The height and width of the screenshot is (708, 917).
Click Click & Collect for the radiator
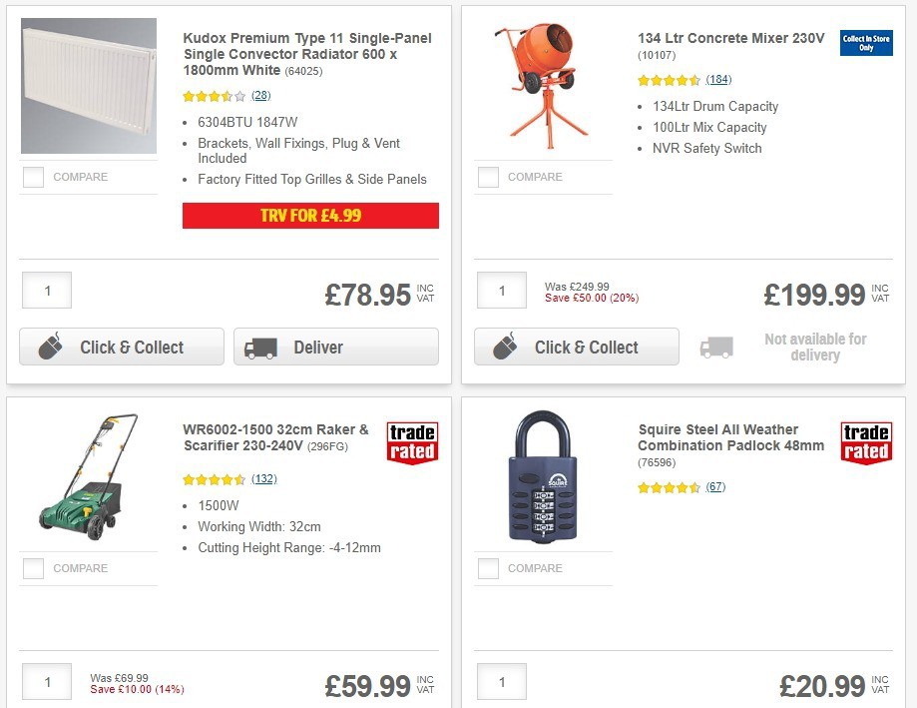(x=121, y=347)
